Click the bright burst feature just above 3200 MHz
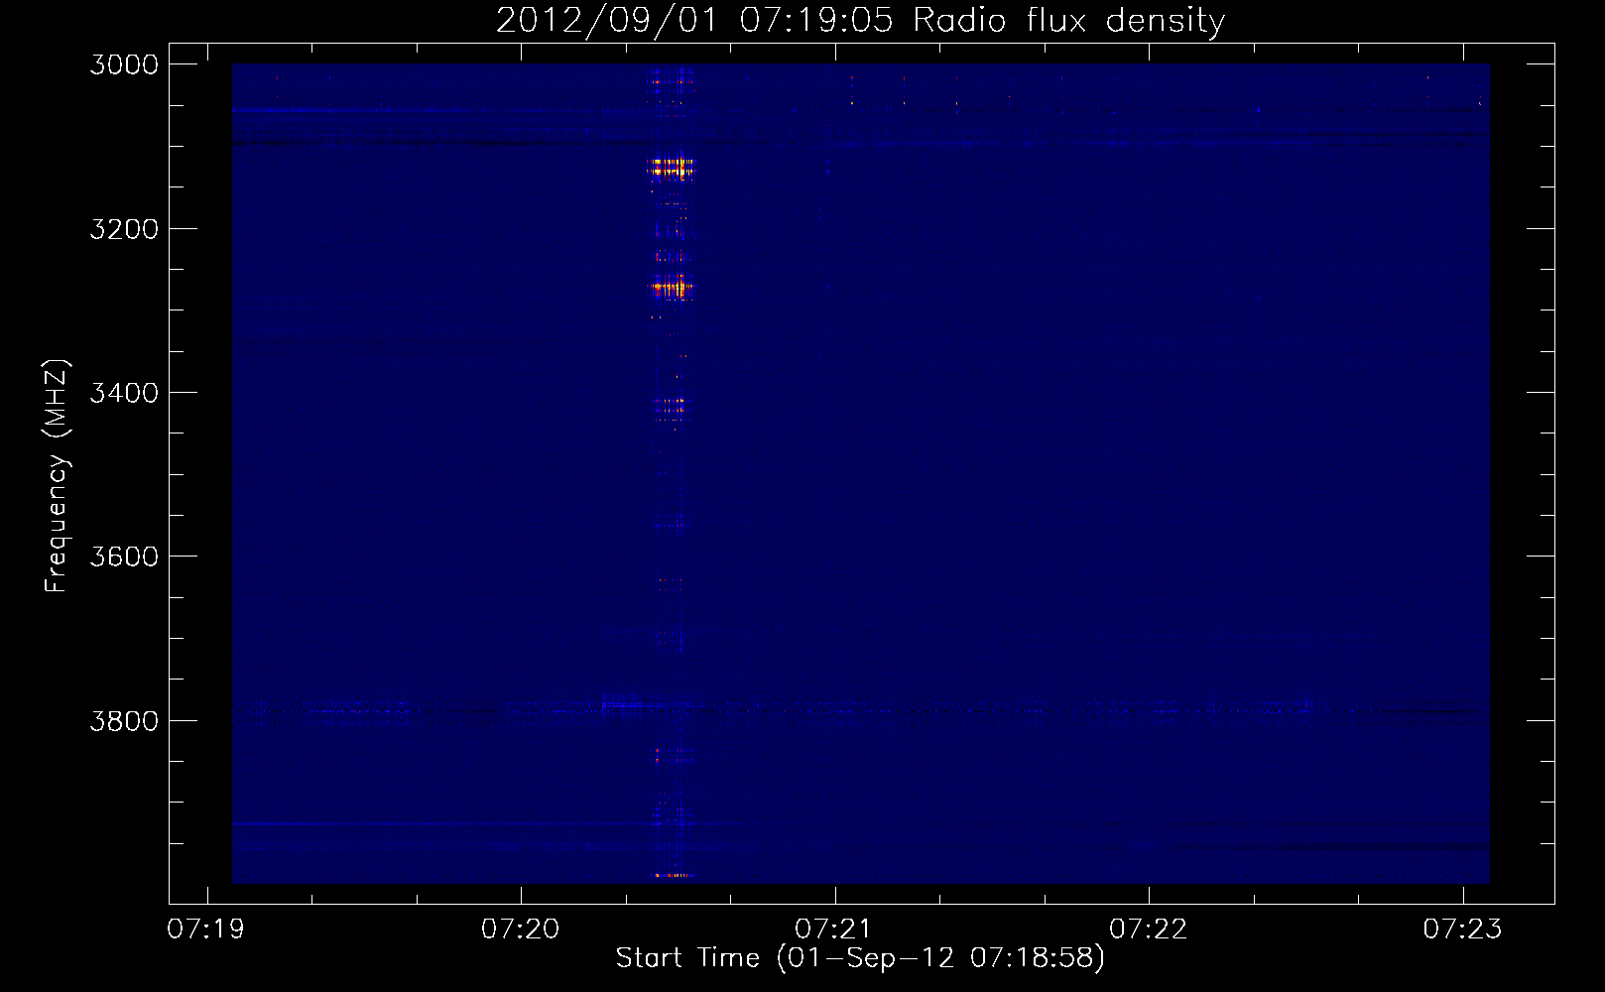1605x992 pixels. (672, 288)
